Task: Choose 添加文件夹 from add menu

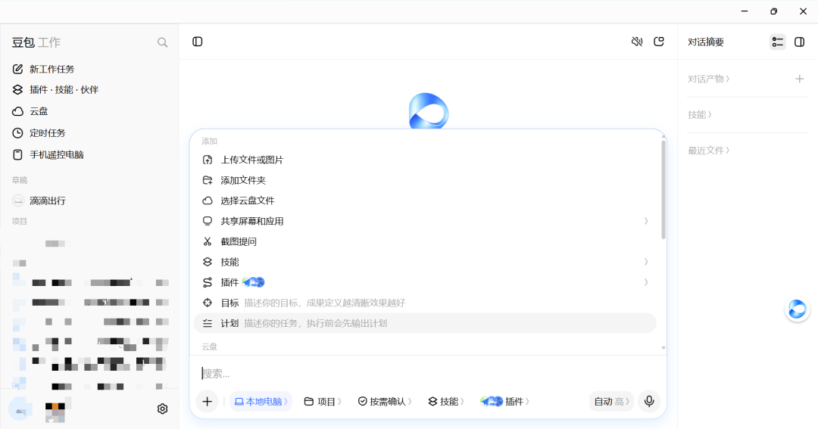Action: point(425,180)
